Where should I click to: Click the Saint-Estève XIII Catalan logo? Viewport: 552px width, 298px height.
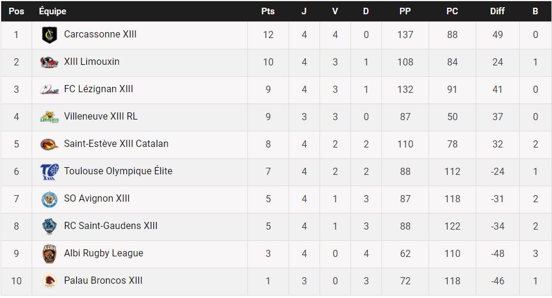(49, 145)
